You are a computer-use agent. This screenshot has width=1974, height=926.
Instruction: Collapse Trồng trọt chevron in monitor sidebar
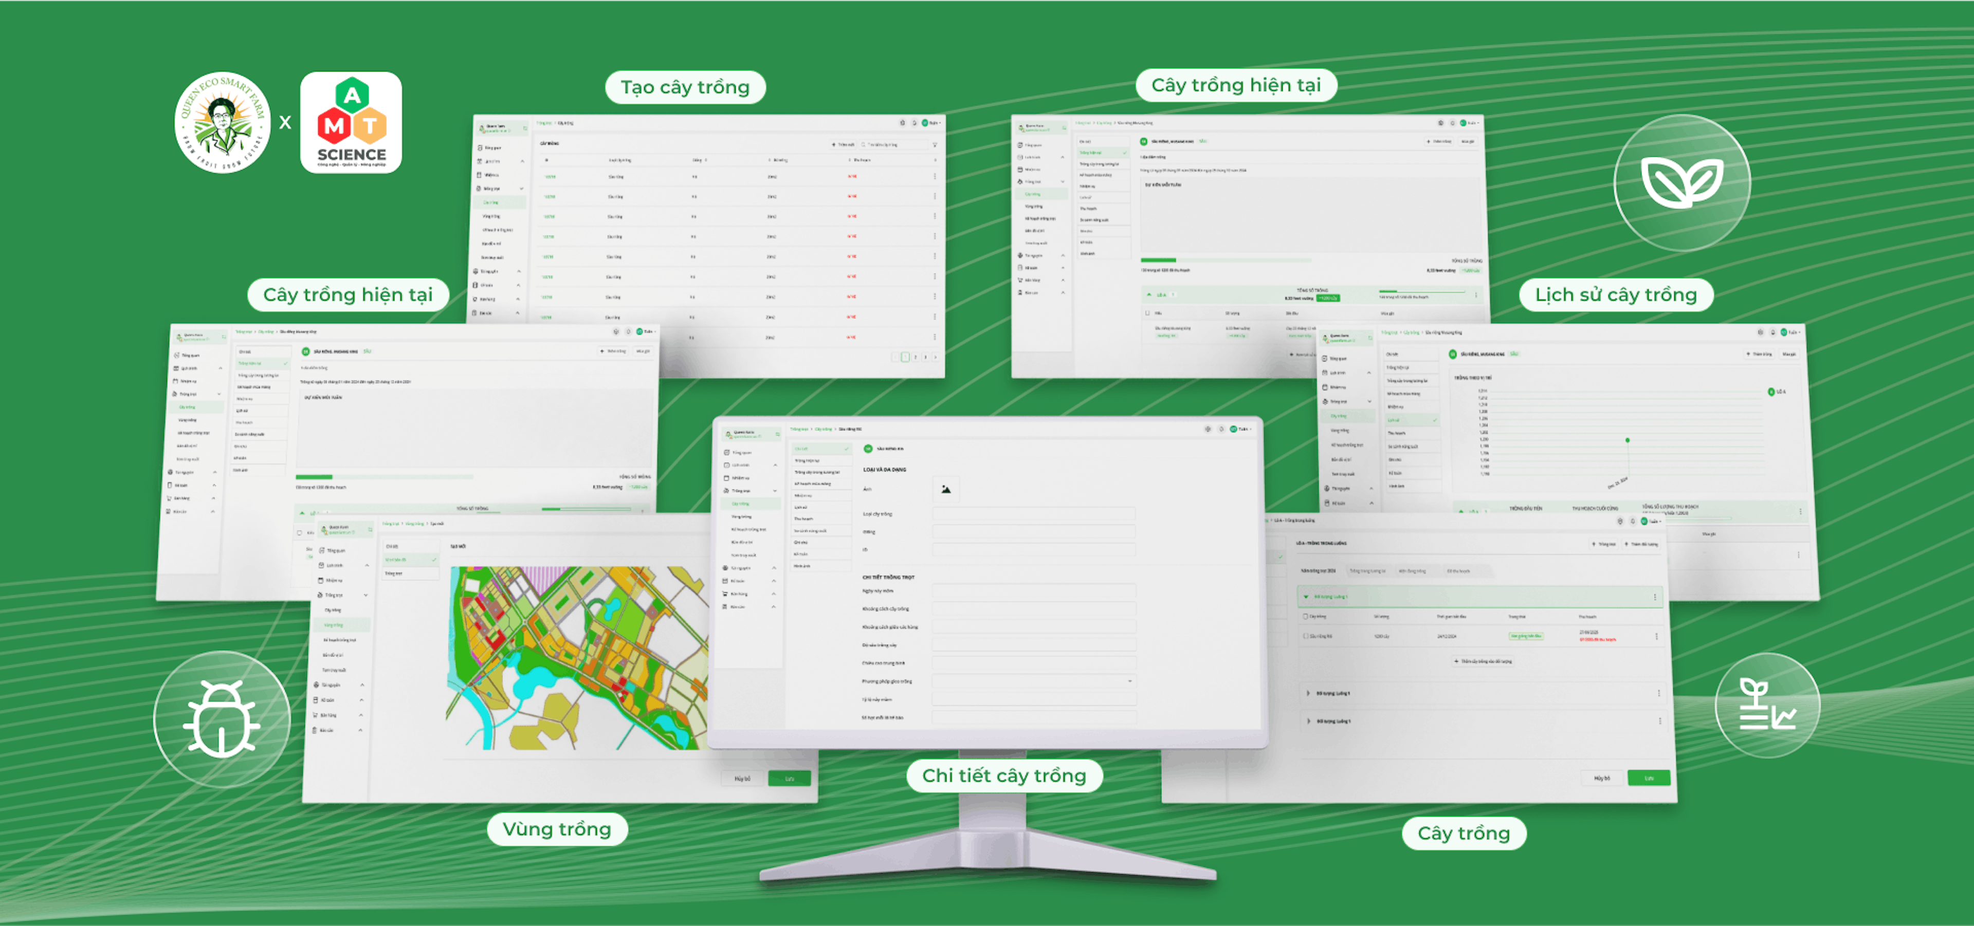pos(775,491)
